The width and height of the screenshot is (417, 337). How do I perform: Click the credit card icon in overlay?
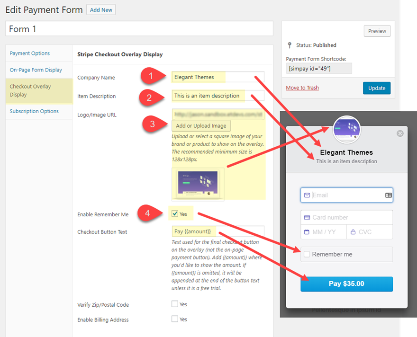click(x=307, y=218)
